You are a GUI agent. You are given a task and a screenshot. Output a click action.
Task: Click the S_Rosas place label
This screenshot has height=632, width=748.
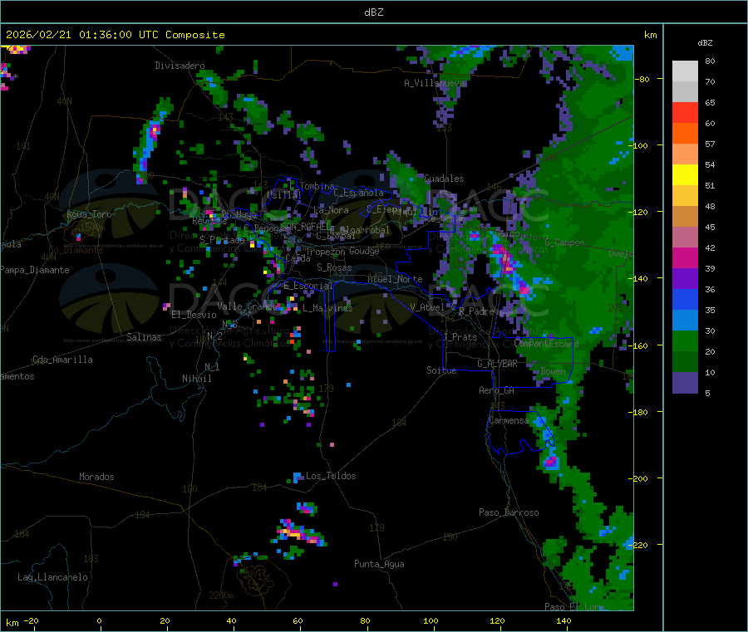(334, 267)
